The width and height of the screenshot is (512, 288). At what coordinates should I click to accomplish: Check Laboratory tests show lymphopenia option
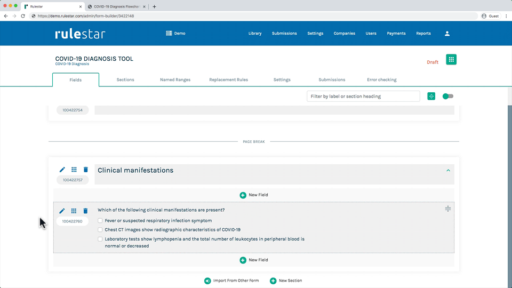coord(100,239)
